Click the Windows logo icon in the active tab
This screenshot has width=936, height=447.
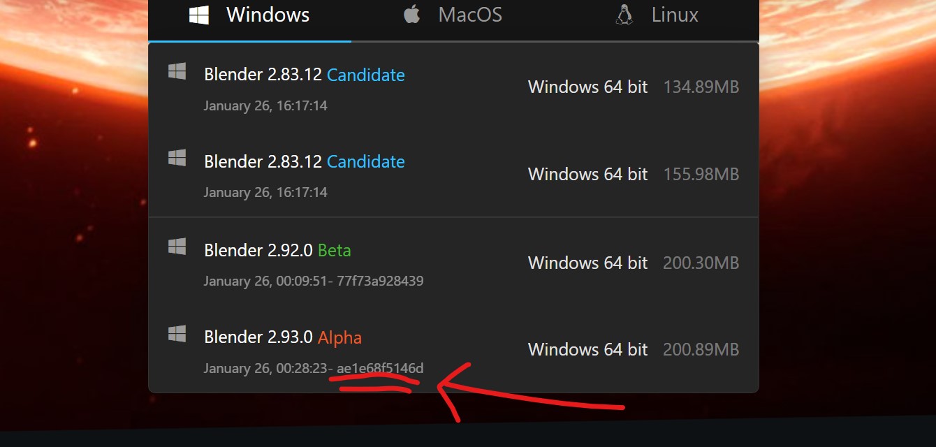click(198, 15)
